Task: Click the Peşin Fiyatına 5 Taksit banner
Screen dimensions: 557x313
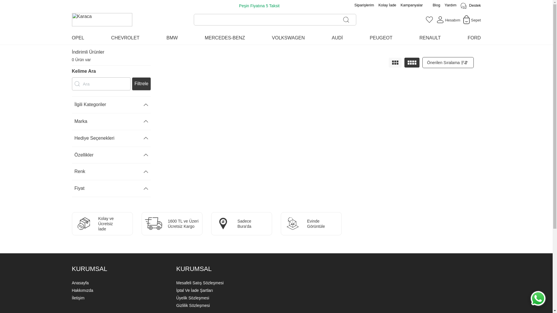Action: click(259, 6)
